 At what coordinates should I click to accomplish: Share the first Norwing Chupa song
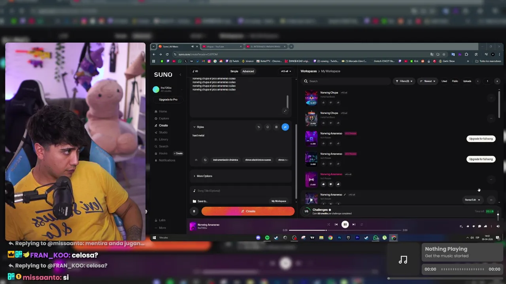338,103
